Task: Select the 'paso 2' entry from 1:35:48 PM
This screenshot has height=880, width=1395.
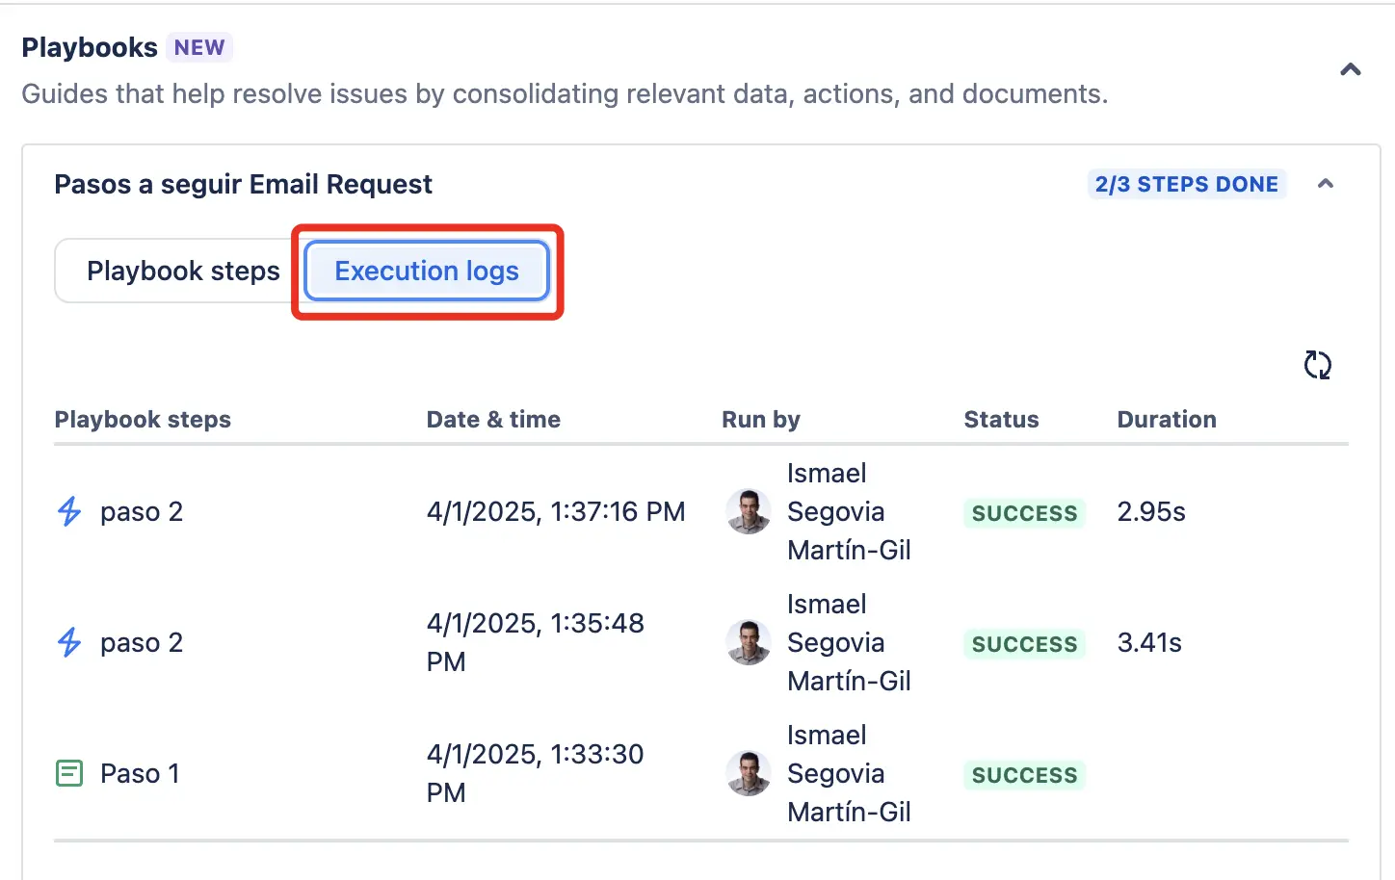Action: [x=142, y=642]
